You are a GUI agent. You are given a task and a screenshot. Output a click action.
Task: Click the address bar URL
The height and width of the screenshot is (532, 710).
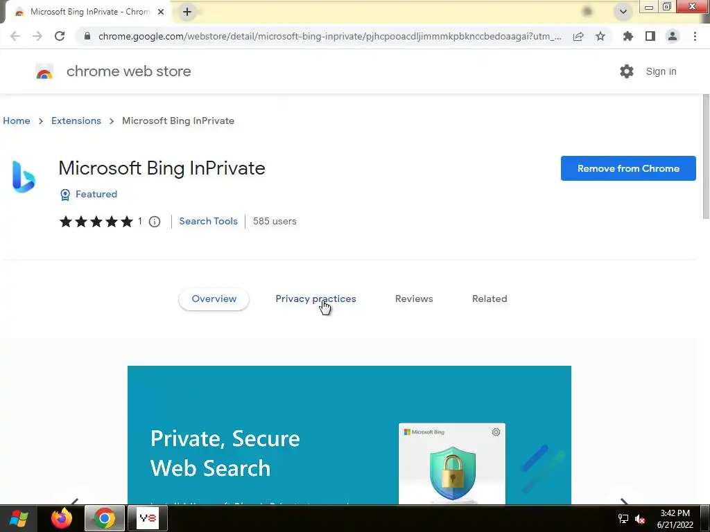[x=329, y=36]
